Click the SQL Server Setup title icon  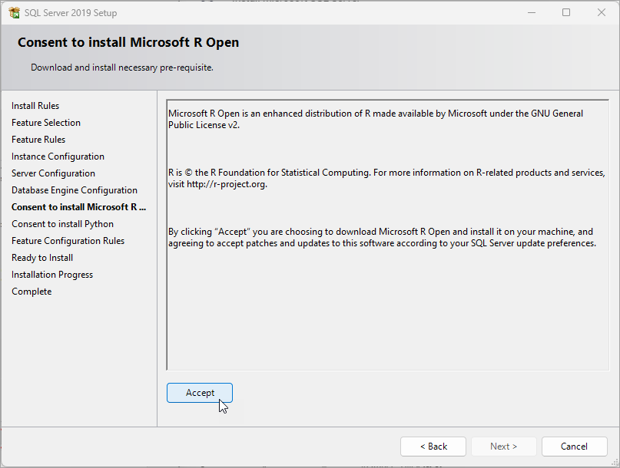(15, 12)
